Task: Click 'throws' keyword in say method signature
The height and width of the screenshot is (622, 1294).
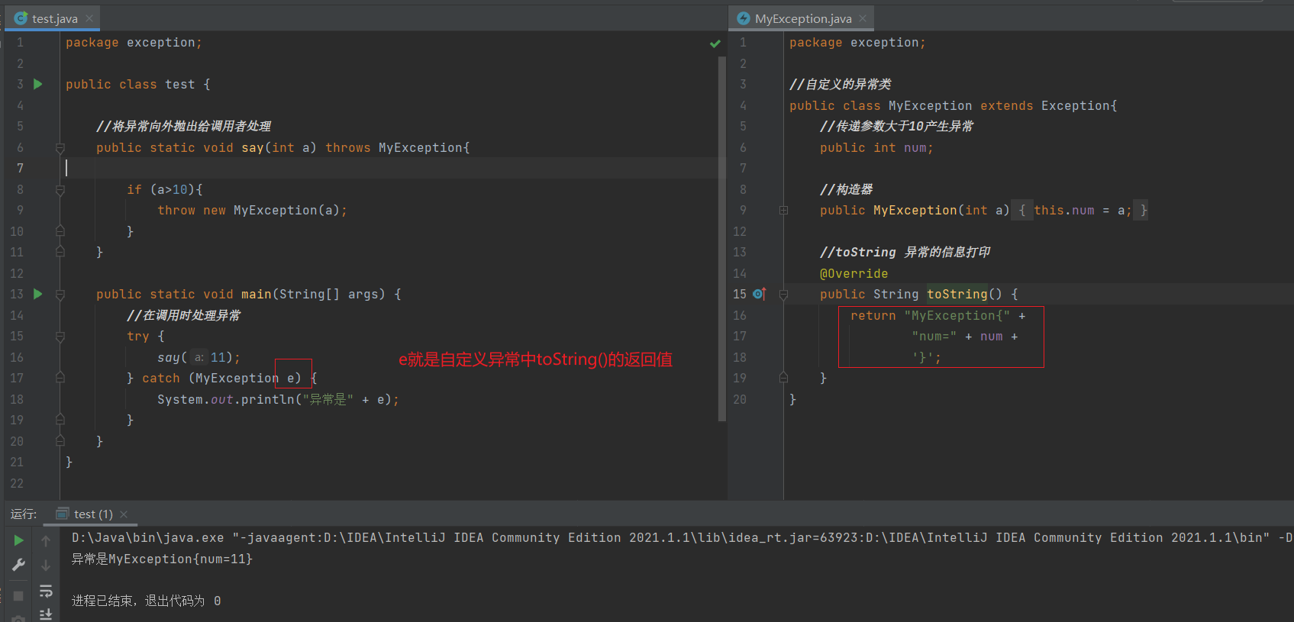Action: (x=348, y=147)
